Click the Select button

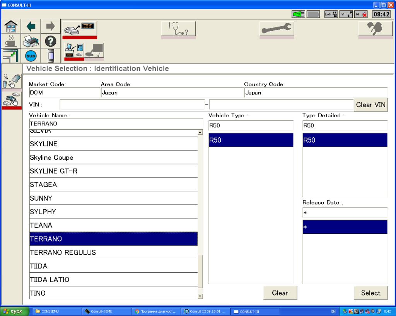[370, 293]
